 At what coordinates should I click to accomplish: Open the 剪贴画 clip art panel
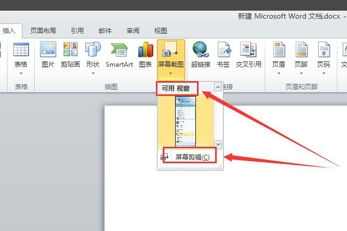coord(70,54)
